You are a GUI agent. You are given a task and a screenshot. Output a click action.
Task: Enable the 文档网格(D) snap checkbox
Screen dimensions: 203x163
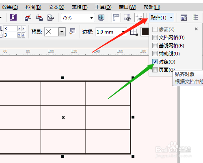pyautogui.click(x=155, y=37)
